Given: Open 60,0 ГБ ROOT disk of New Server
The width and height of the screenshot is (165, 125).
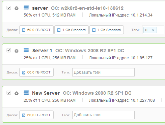Looking at the screenshot, I should [36, 115].
